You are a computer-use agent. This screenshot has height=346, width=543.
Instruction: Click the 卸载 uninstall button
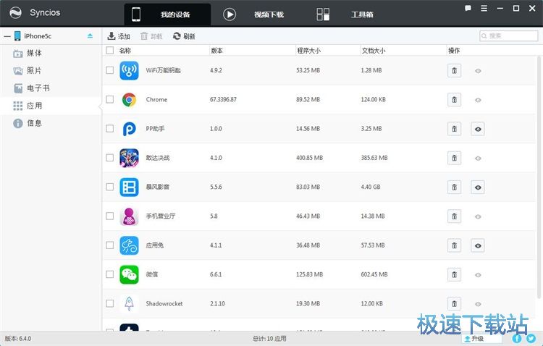pyautogui.click(x=151, y=36)
